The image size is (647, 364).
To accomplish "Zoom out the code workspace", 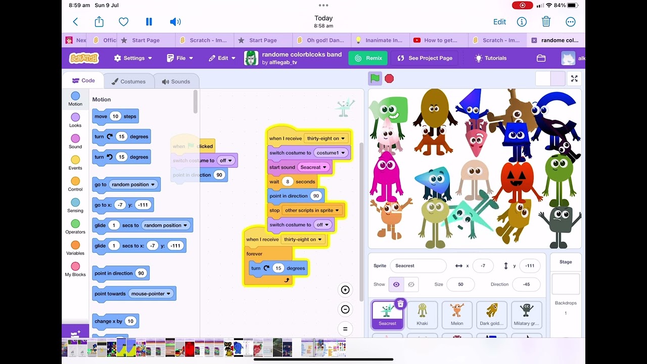I will pos(345,309).
